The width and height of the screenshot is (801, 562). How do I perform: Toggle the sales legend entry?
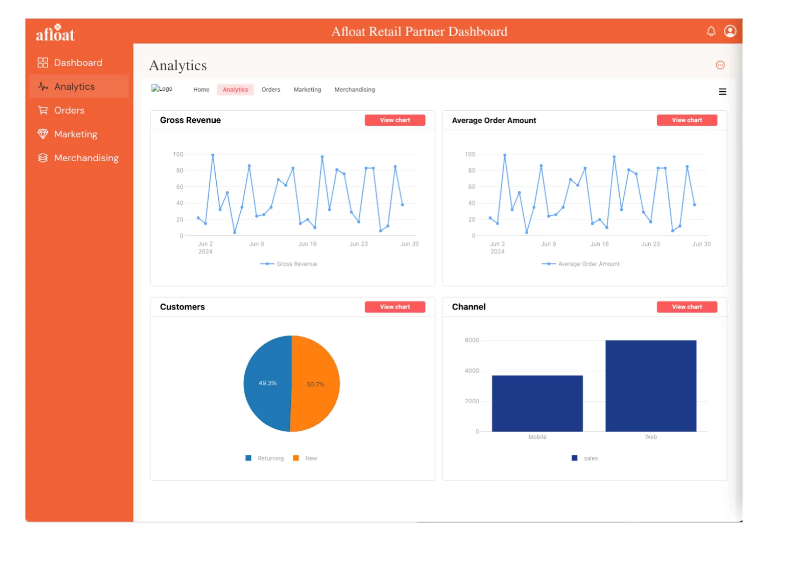point(585,458)
